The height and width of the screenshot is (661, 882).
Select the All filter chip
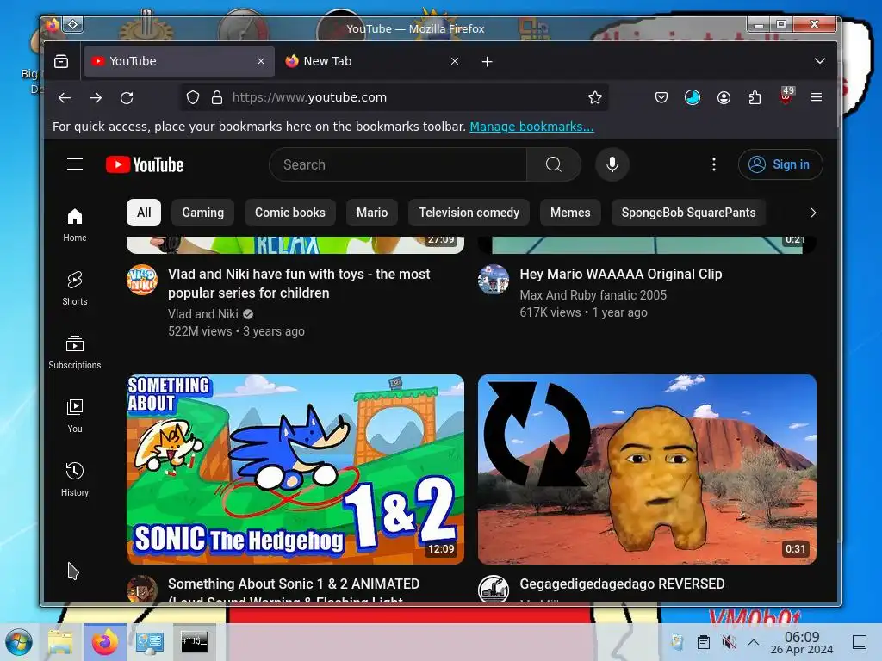tap(144, 213)
